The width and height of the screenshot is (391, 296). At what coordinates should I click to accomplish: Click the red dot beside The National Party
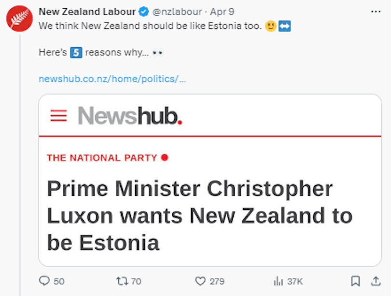point(165,157)
